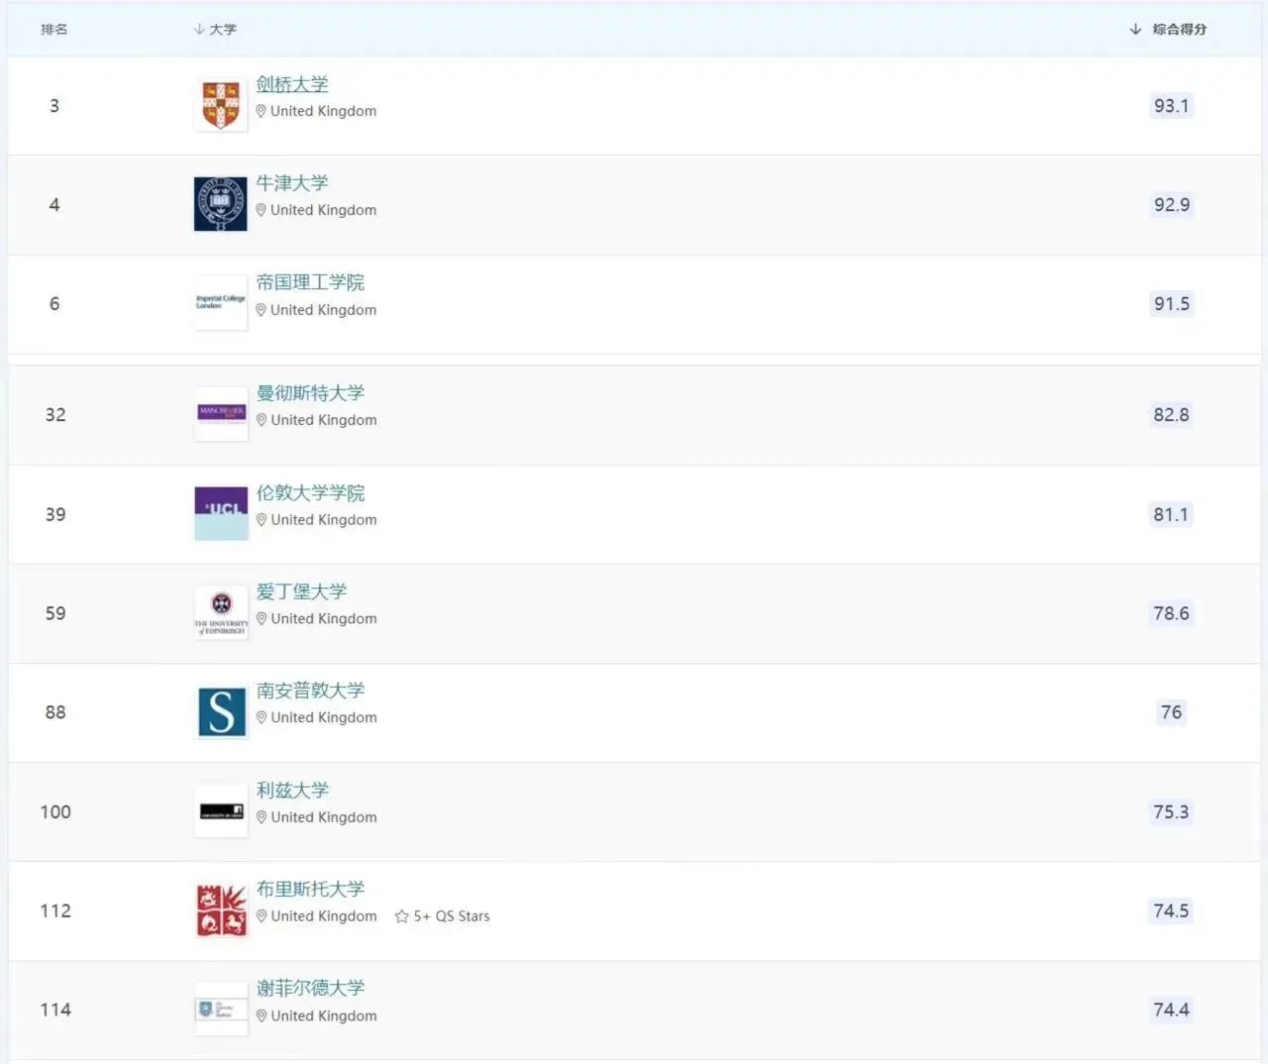This screenshot has width=1268, height=1064.
Task: Click United Kingdom under 谢菲尔德大学
Action: [x=324, y=1016]
